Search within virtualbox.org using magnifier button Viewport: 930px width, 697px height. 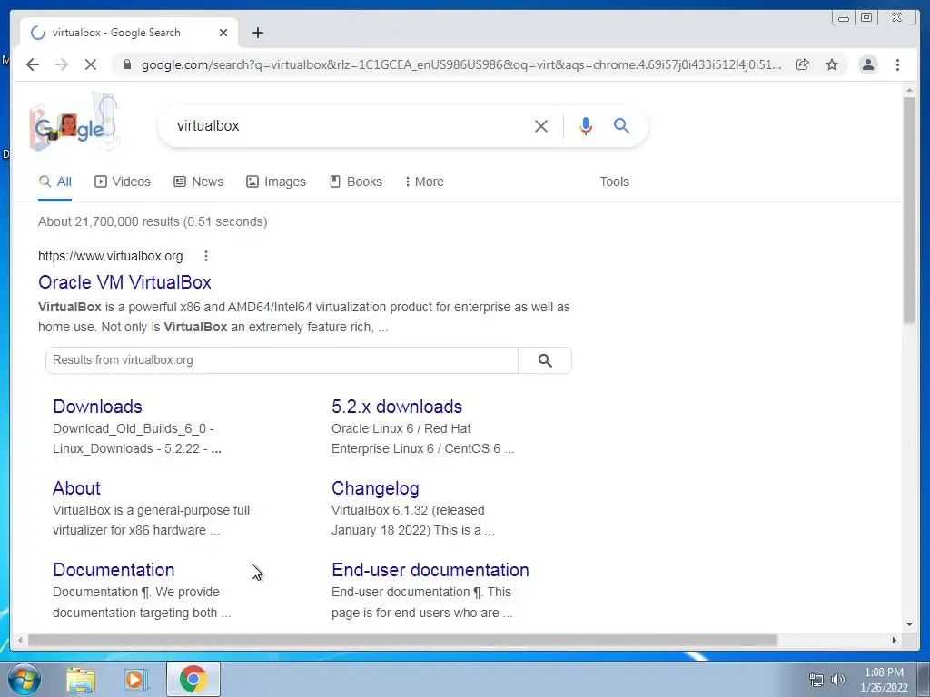[x=545, y=360]
